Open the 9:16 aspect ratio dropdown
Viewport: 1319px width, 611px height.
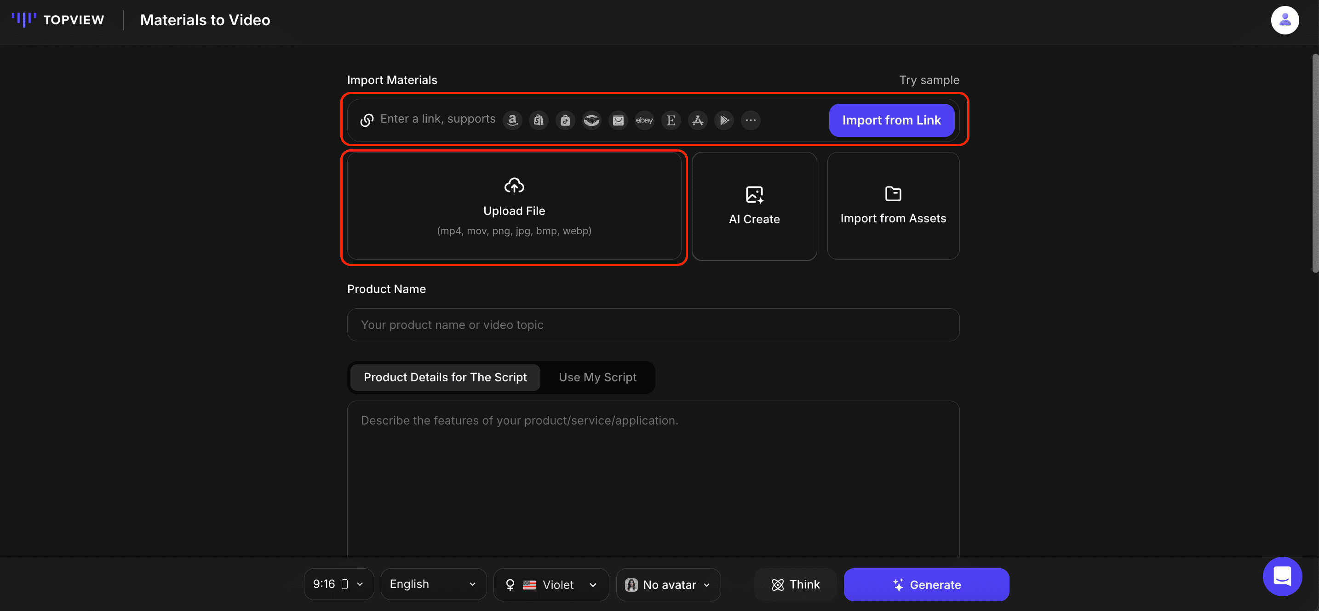click(x=338, y=584)
